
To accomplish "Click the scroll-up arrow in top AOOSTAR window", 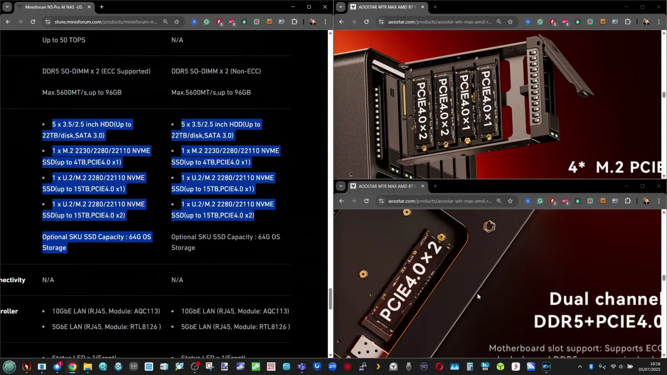I will pos(664,33).
